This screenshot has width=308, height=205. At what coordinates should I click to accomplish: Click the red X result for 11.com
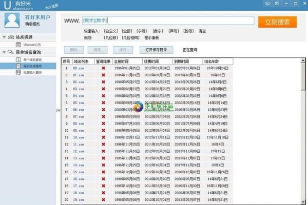point(103,144)
